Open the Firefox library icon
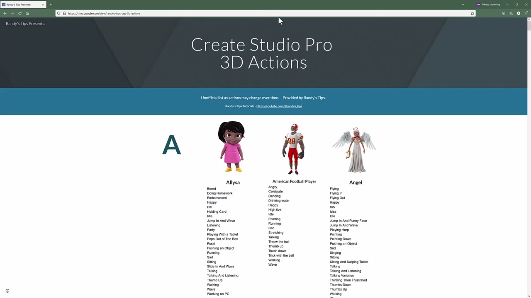 (511, 13)
